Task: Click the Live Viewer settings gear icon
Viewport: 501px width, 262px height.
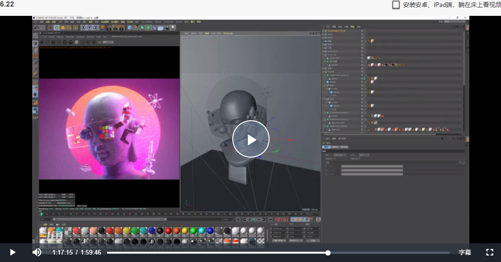Action: pyautogui.click(x=65, y=42)
